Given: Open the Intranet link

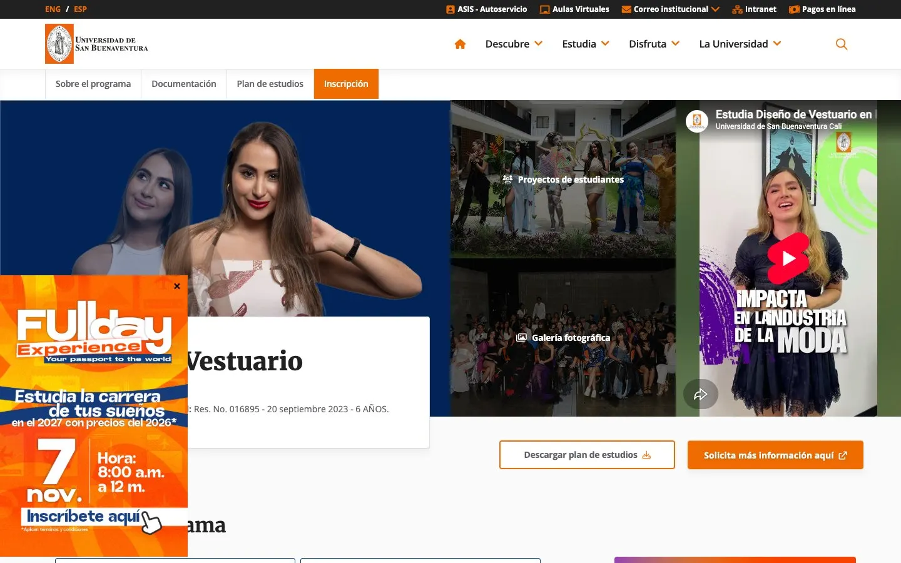Looking at the screenshot, I should point(754,9).
